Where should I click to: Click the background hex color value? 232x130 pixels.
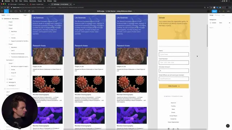tap(214, 23)
